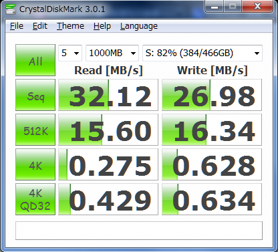Minimize the CrystalDiskMark window
This screenshot has height=252, width=278.
215,7
